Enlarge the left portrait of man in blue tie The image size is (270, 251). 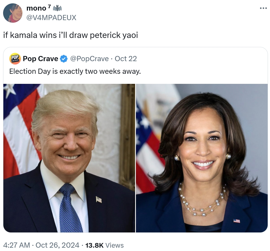pyautogui.click(x=69, y=158)
